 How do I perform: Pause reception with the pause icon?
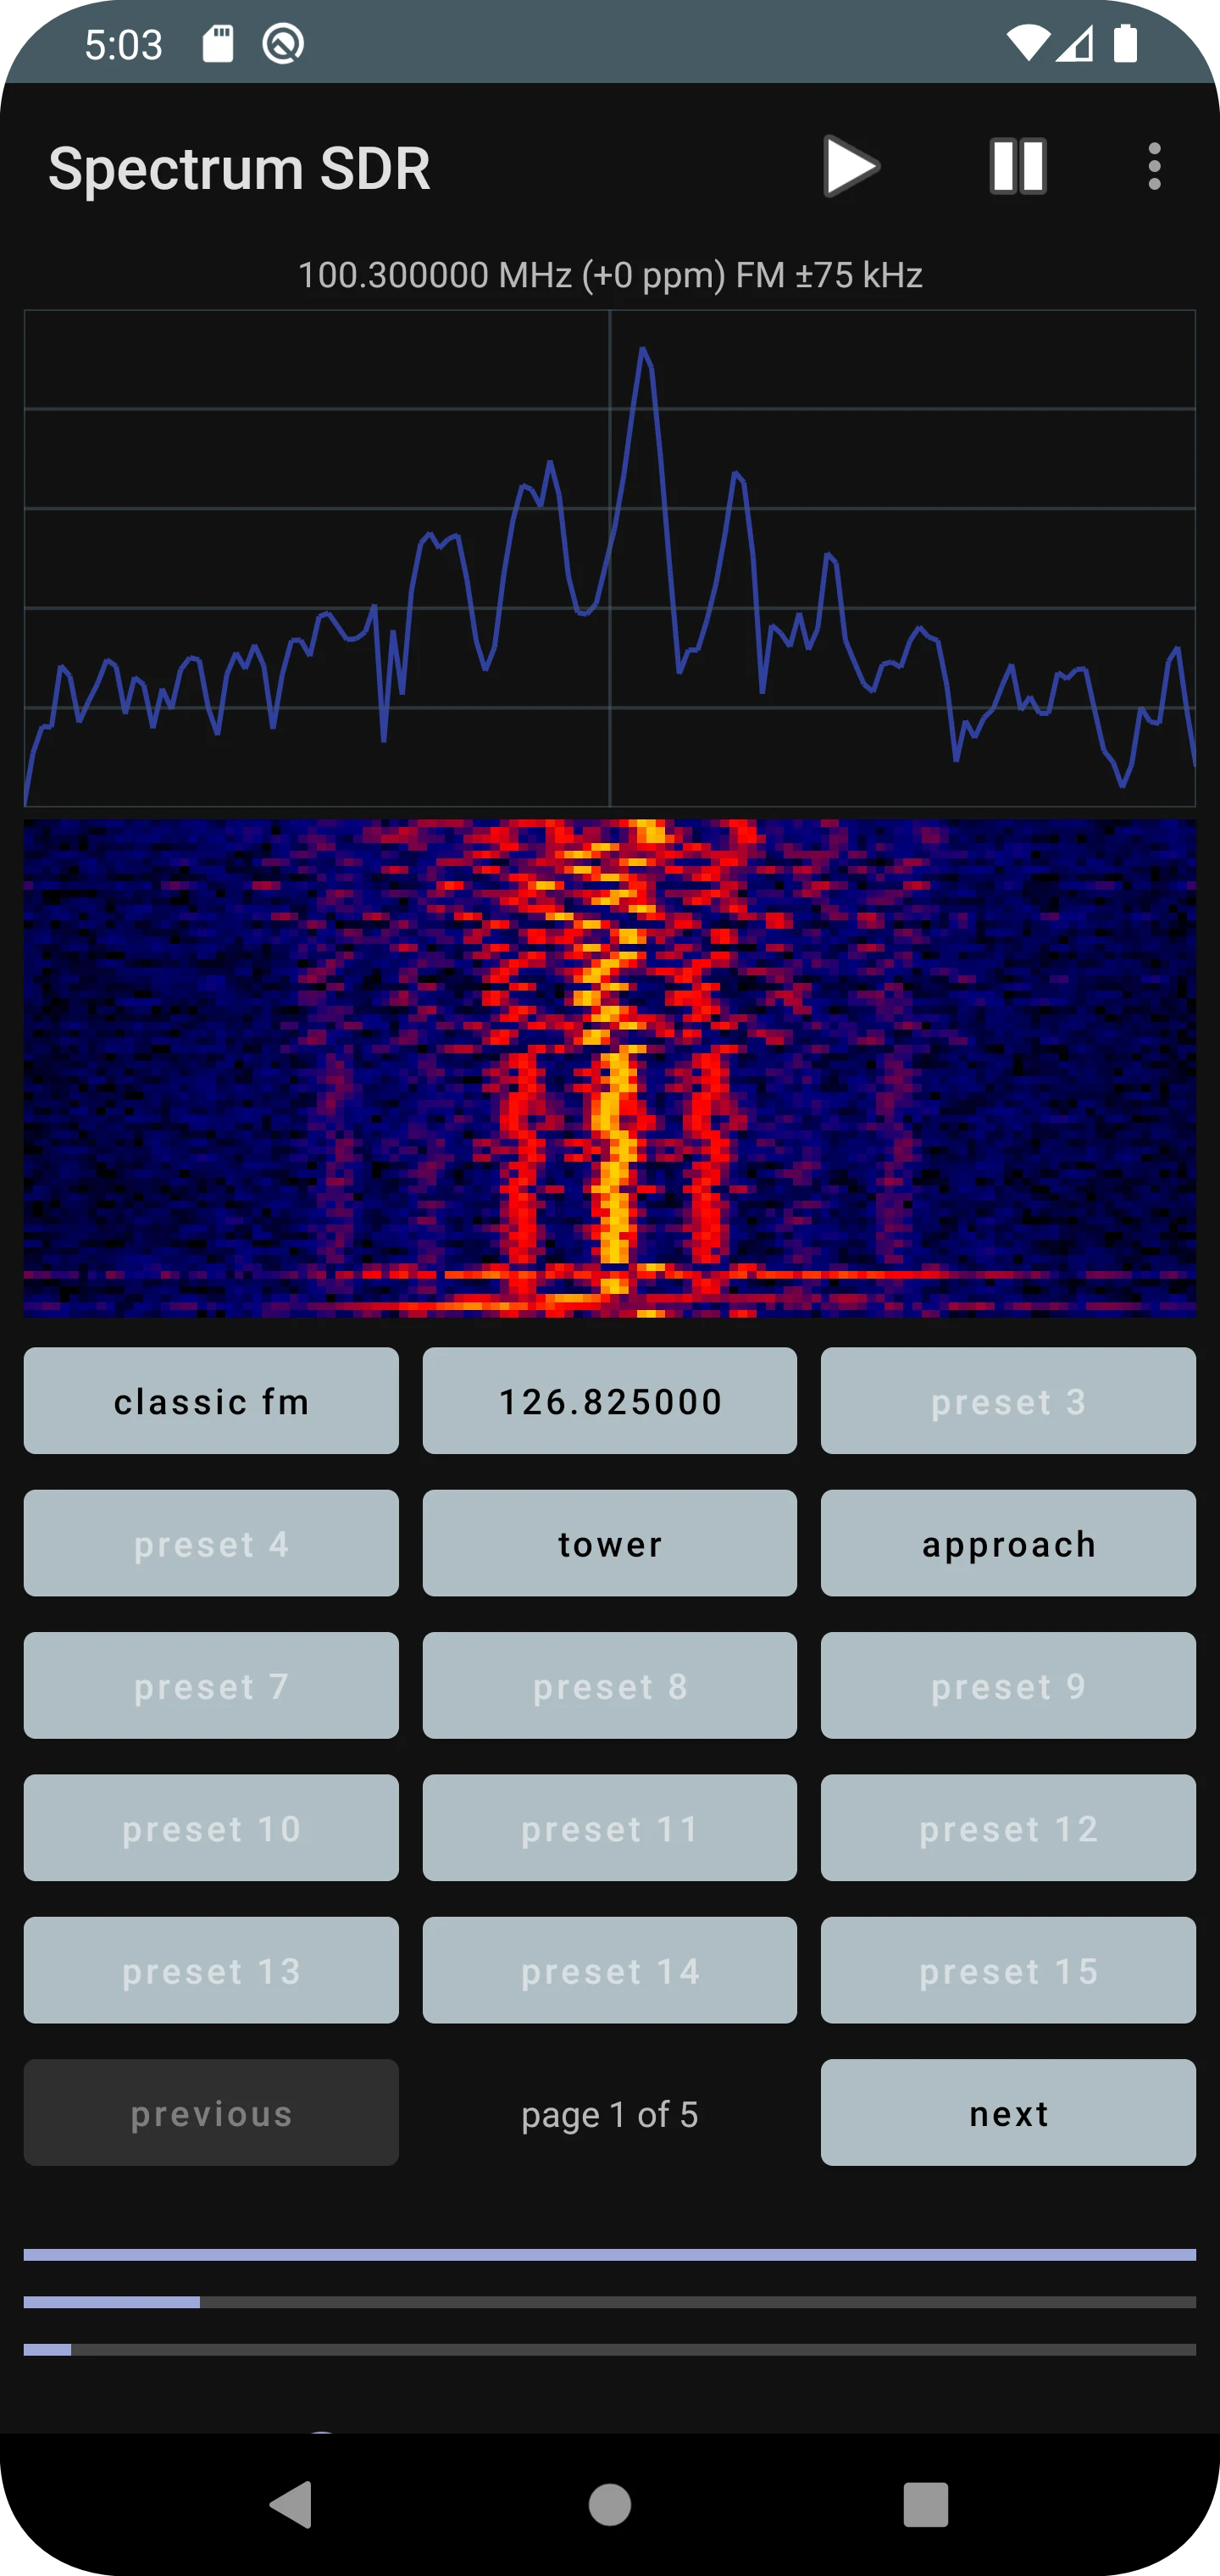[x=1018, y=166]
